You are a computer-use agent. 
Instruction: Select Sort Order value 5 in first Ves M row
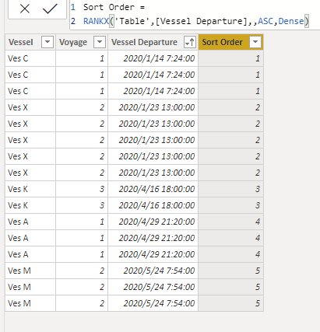tap(231, 271)
